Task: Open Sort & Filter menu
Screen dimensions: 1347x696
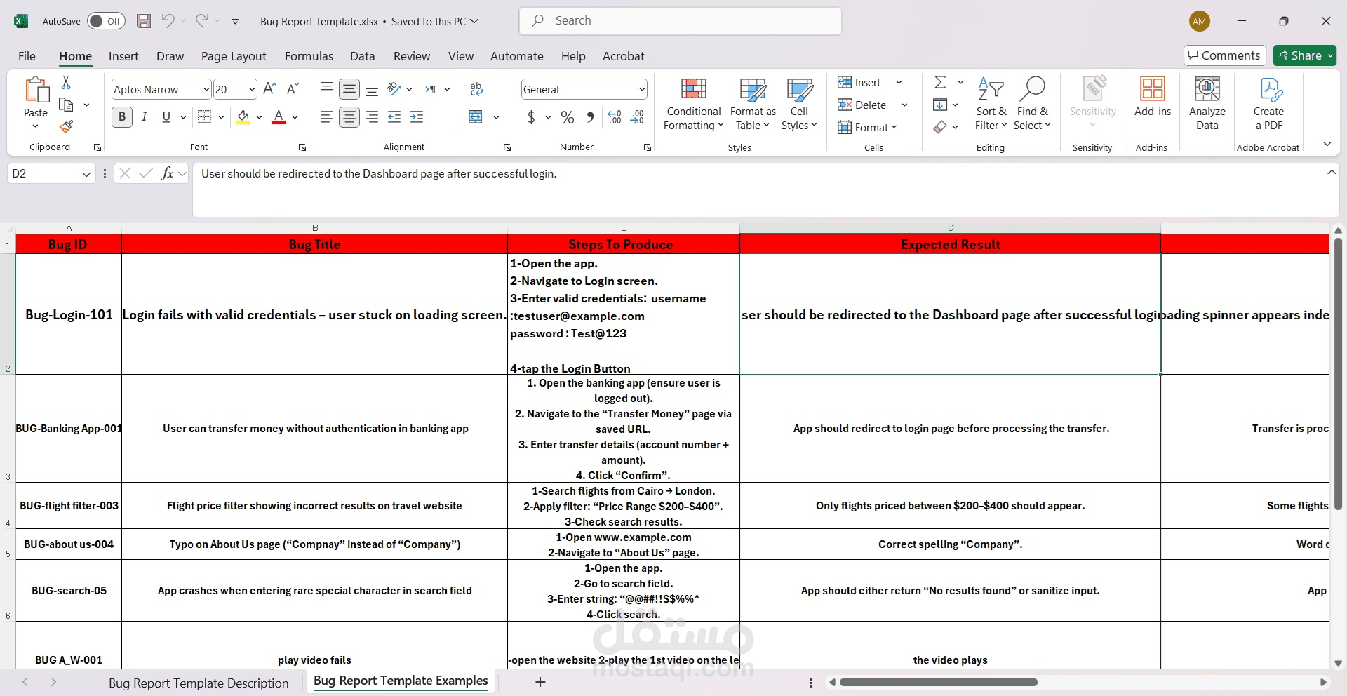Action: click(991, 104)
